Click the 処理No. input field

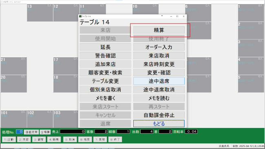20,132
